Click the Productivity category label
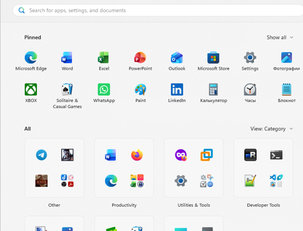 124,205
